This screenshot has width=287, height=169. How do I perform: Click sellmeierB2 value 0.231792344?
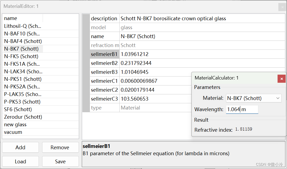coord(136,63)
